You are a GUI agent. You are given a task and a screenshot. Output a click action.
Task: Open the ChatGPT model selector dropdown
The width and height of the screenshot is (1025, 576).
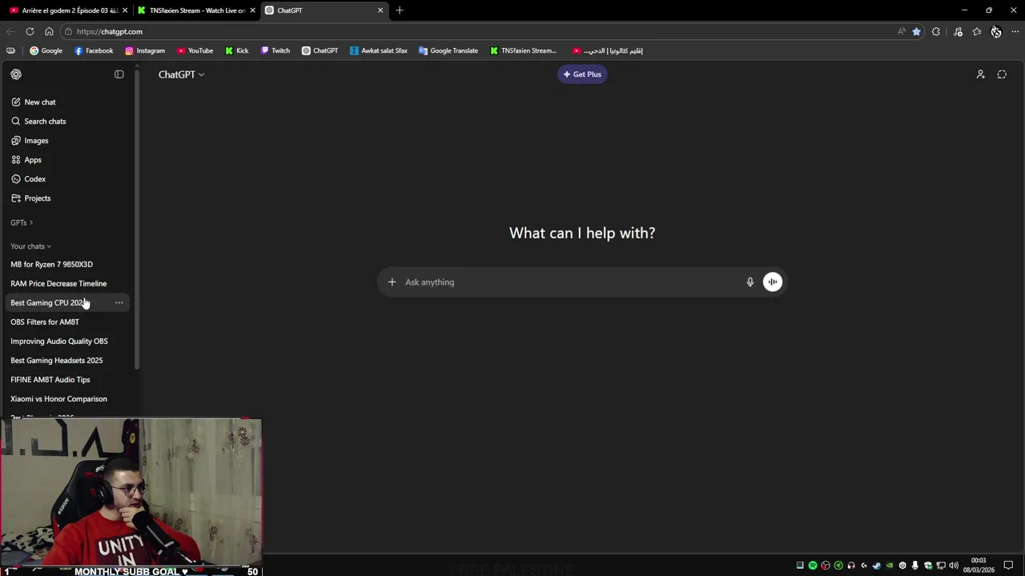[181, 74]
